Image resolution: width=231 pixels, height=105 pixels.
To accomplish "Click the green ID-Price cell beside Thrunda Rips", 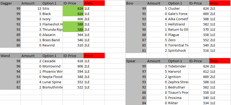I will [x=73, y=29].
